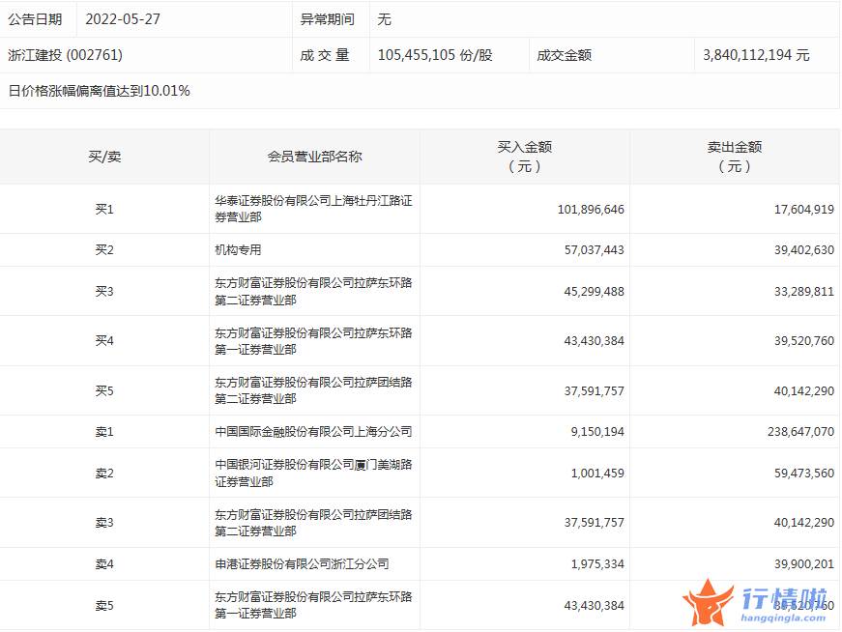Click the 买入金额 (元) column header
842x632 pixels.
click(x=524, y=157)
